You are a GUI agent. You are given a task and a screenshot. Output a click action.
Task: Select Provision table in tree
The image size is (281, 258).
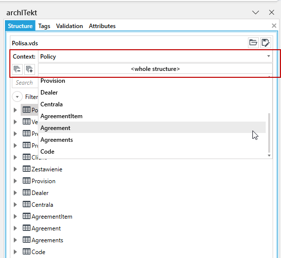pyautogui.click(x=39, y=181)
